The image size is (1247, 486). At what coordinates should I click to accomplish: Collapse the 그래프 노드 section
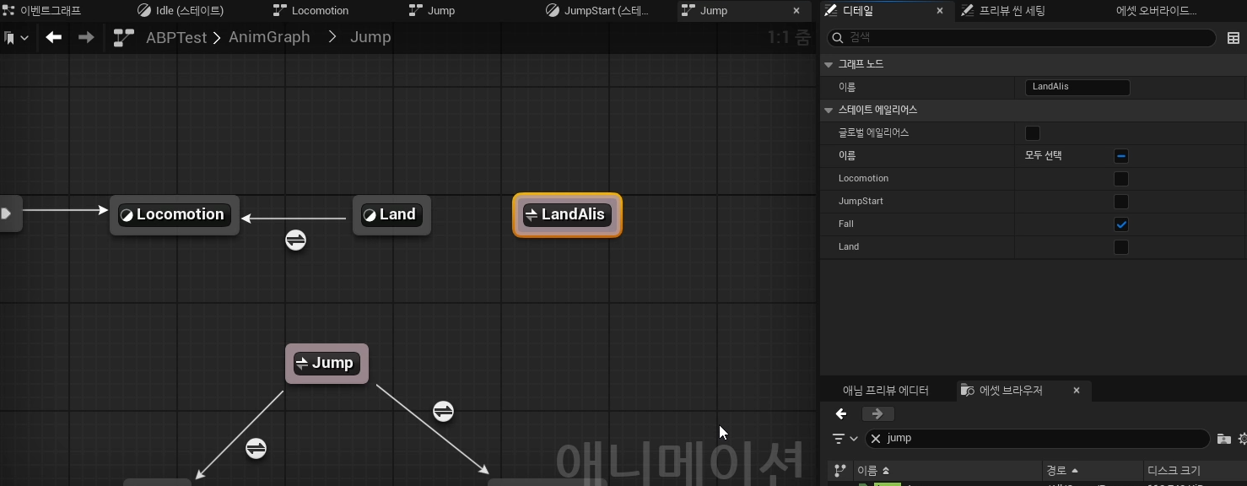(x=829, y=64)
